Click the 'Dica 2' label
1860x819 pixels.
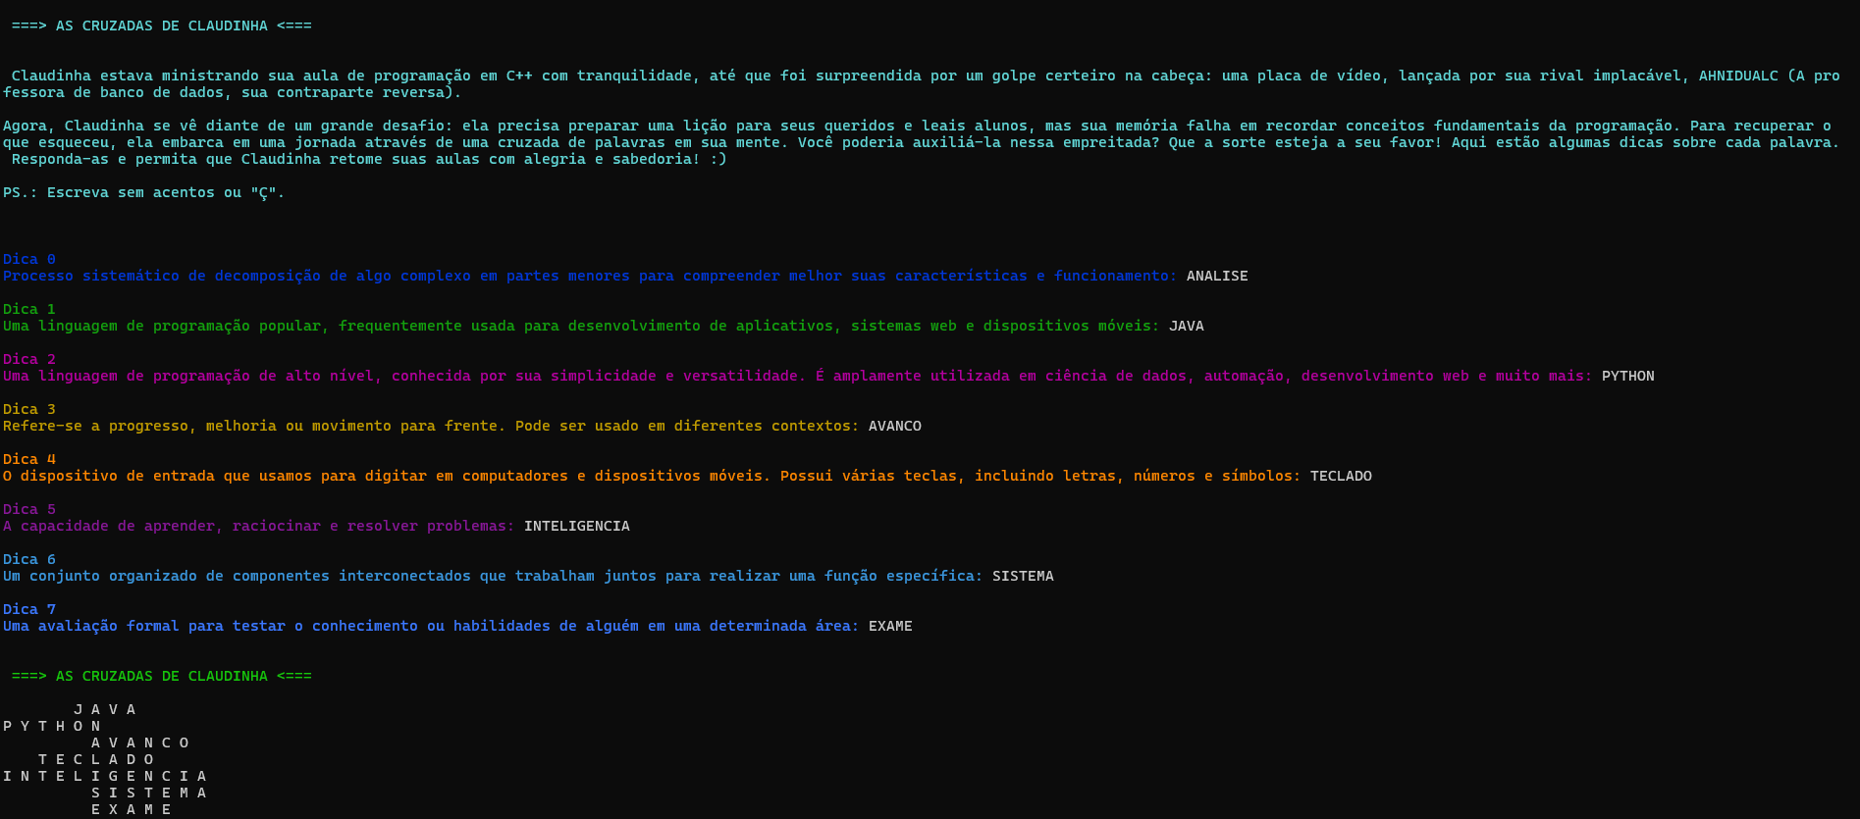pyautogui.click(x=29, y=359)
